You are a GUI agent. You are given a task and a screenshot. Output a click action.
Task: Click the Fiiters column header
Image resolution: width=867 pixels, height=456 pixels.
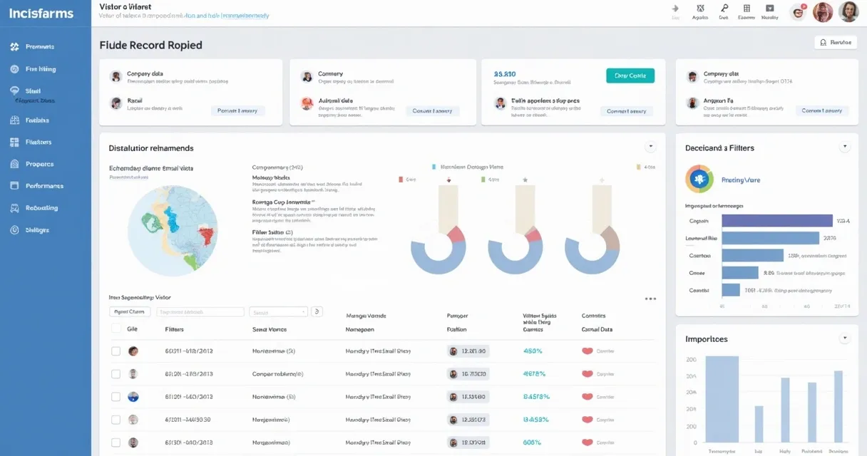(175, 330)
